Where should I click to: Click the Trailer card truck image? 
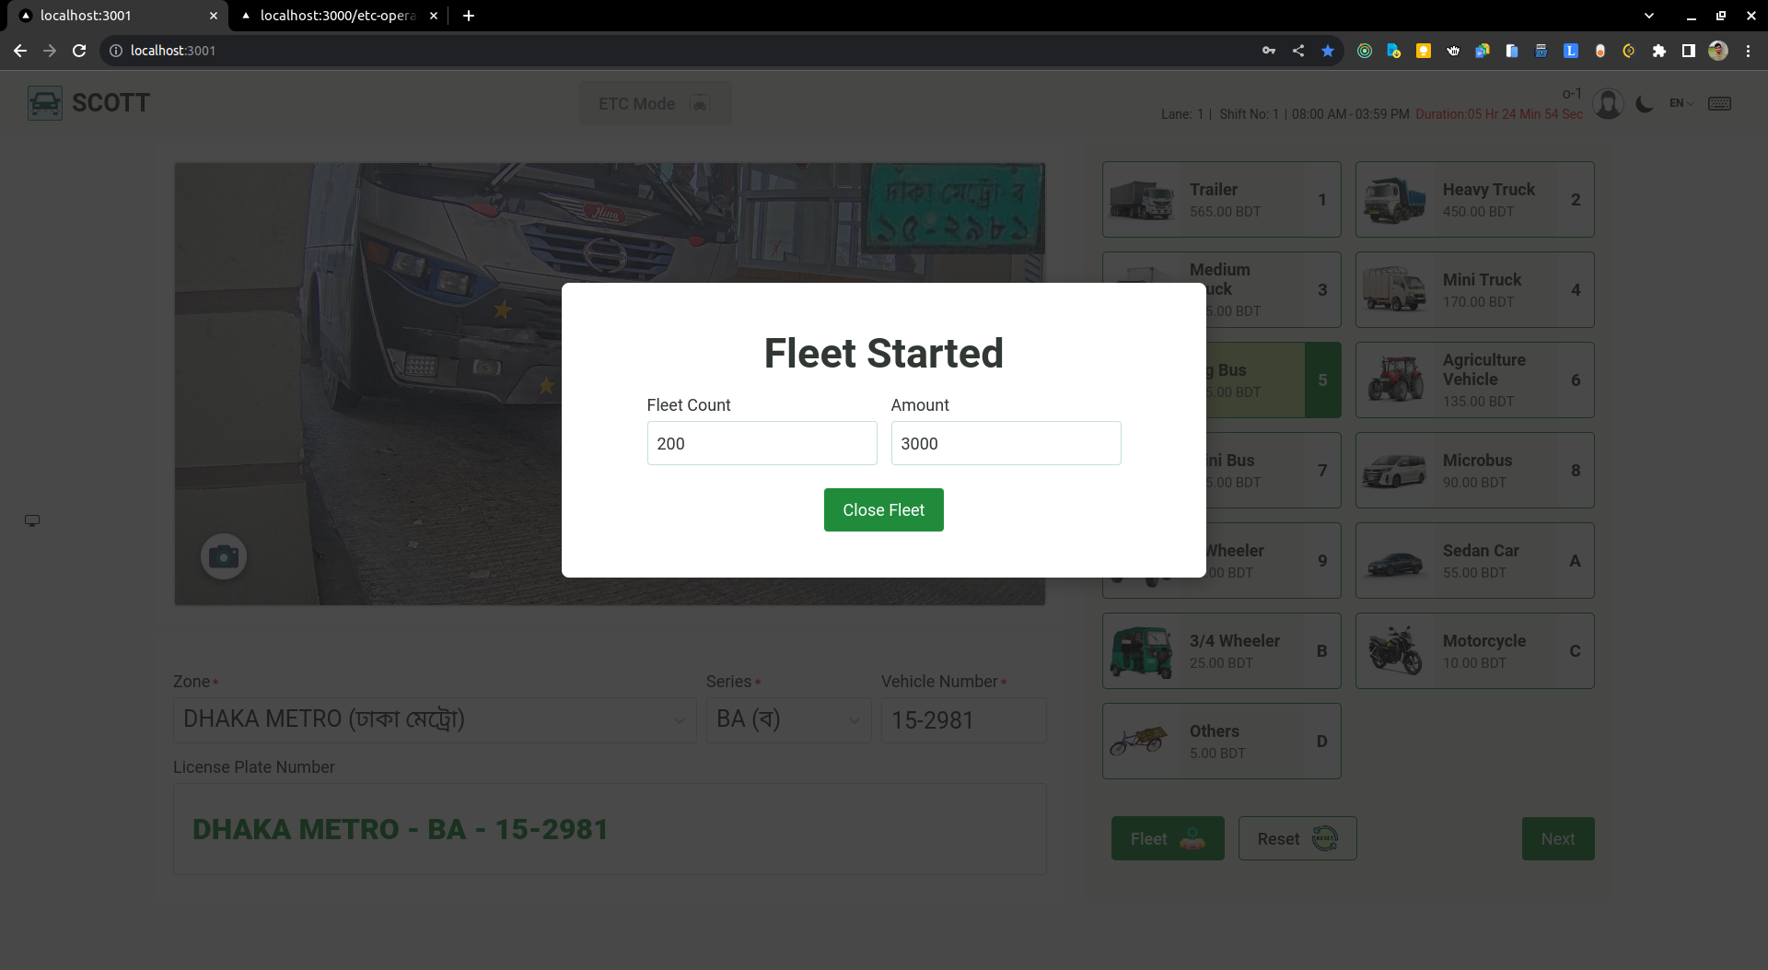click(1142, 199)
